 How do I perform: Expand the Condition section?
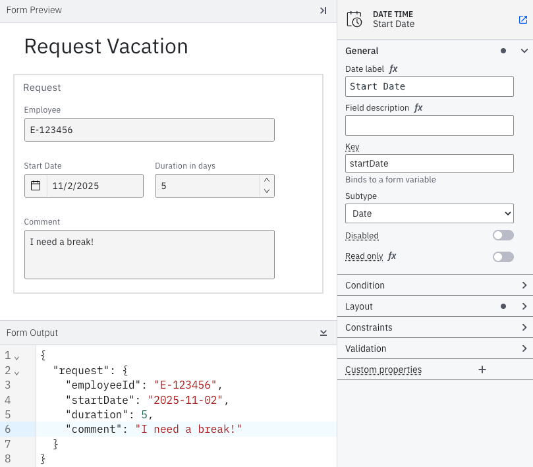pyautogui.click(x=524, y=285)
